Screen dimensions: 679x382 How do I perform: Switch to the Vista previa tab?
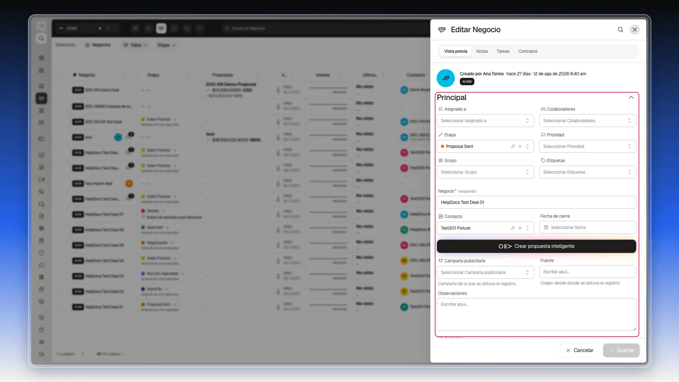pyautogui.click(x=455, y=51)
